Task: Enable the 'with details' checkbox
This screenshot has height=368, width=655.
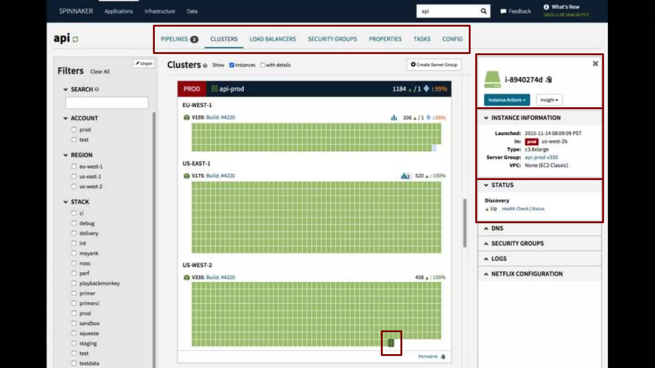Action: click(x=262, y=65)
